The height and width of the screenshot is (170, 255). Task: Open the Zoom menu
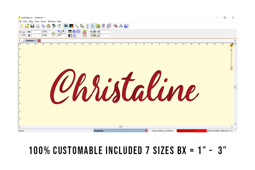point(43,21)
